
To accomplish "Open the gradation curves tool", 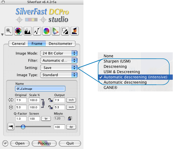I will 37,31.
